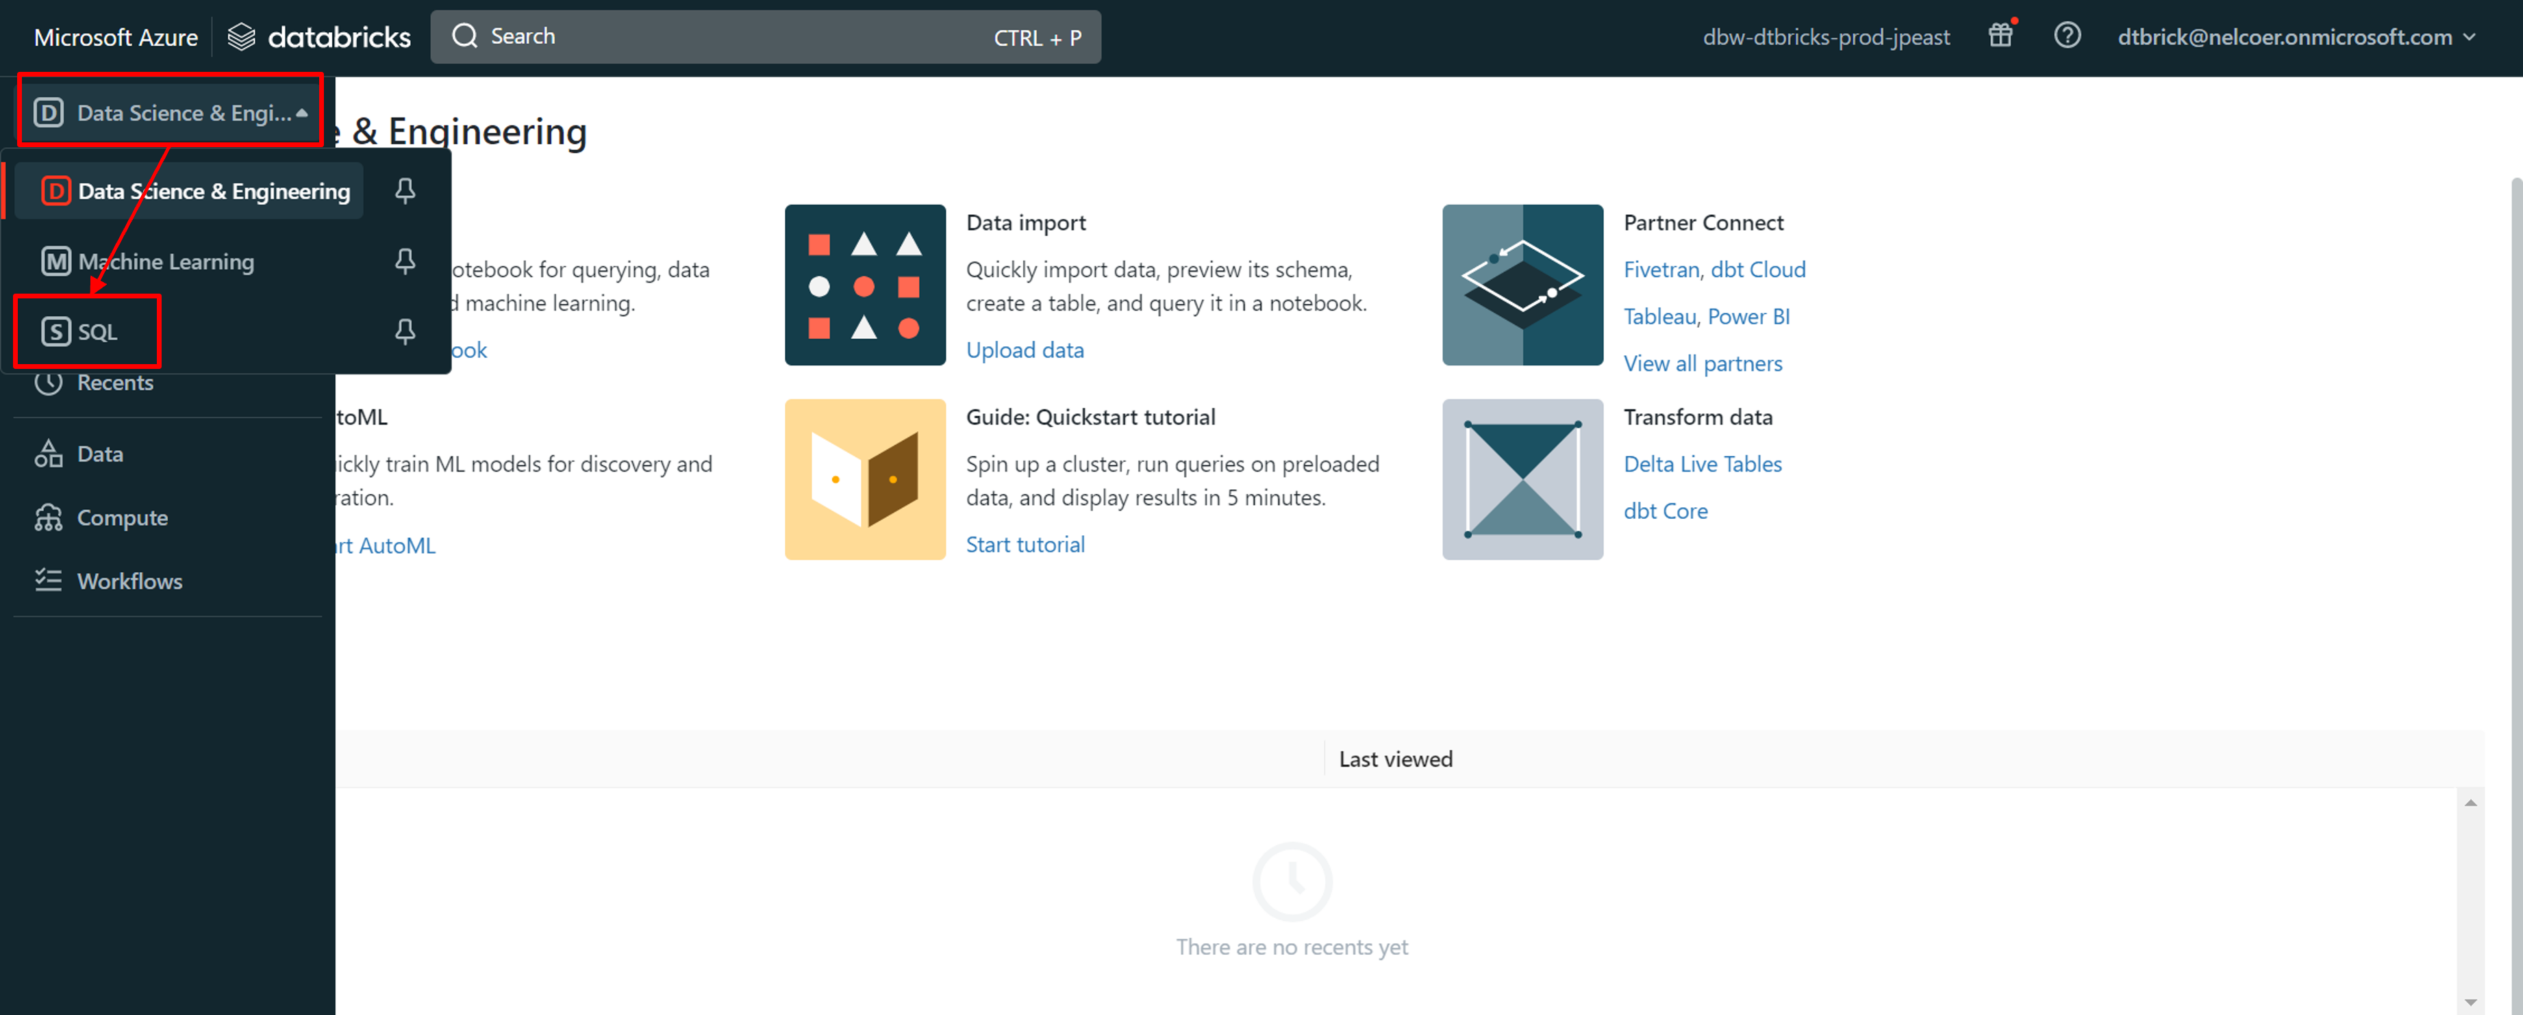
Task: Select Machine Learning from the persona menu
Action: pyautogui.click(x=166, y=261)
